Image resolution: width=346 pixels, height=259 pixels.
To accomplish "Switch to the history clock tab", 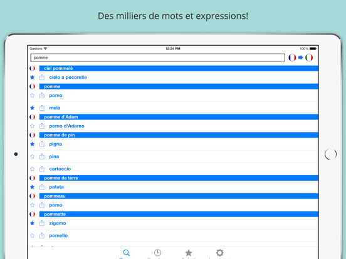I will point(157,253).
